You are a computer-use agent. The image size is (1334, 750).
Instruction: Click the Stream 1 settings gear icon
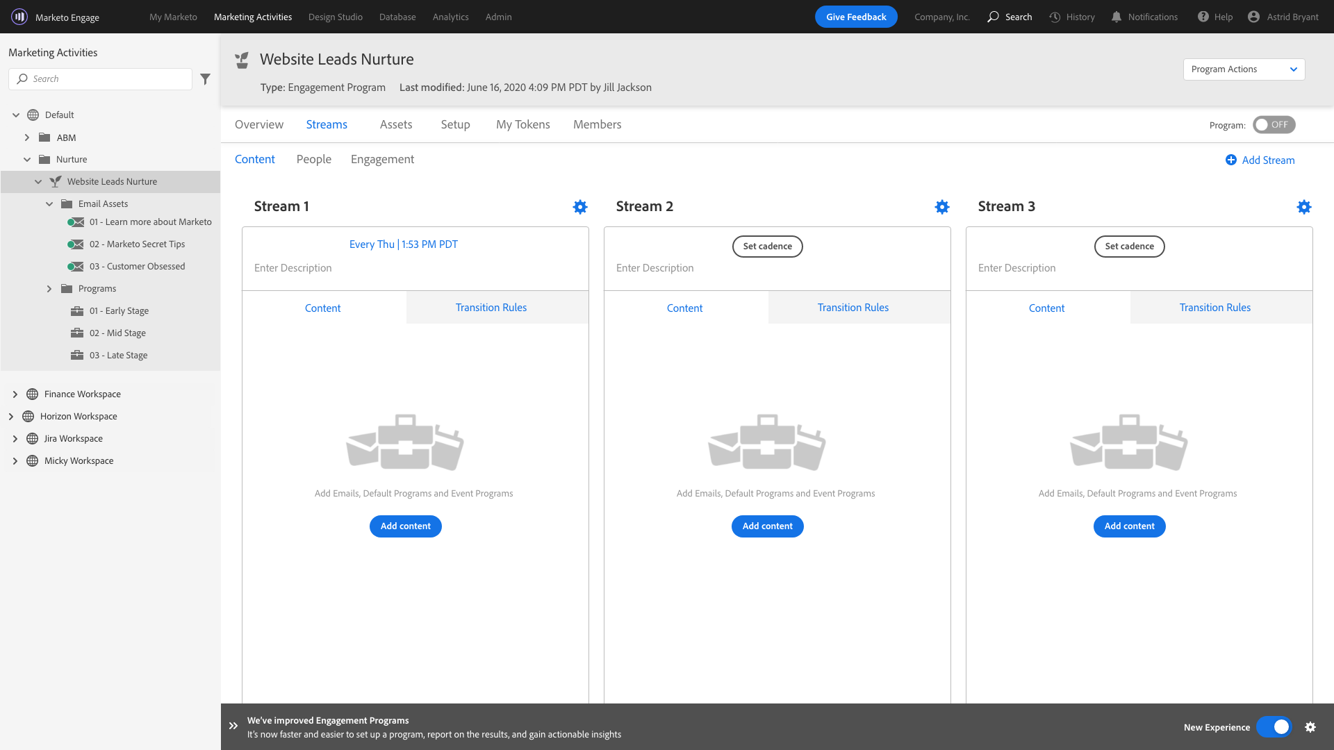(580, 207)
